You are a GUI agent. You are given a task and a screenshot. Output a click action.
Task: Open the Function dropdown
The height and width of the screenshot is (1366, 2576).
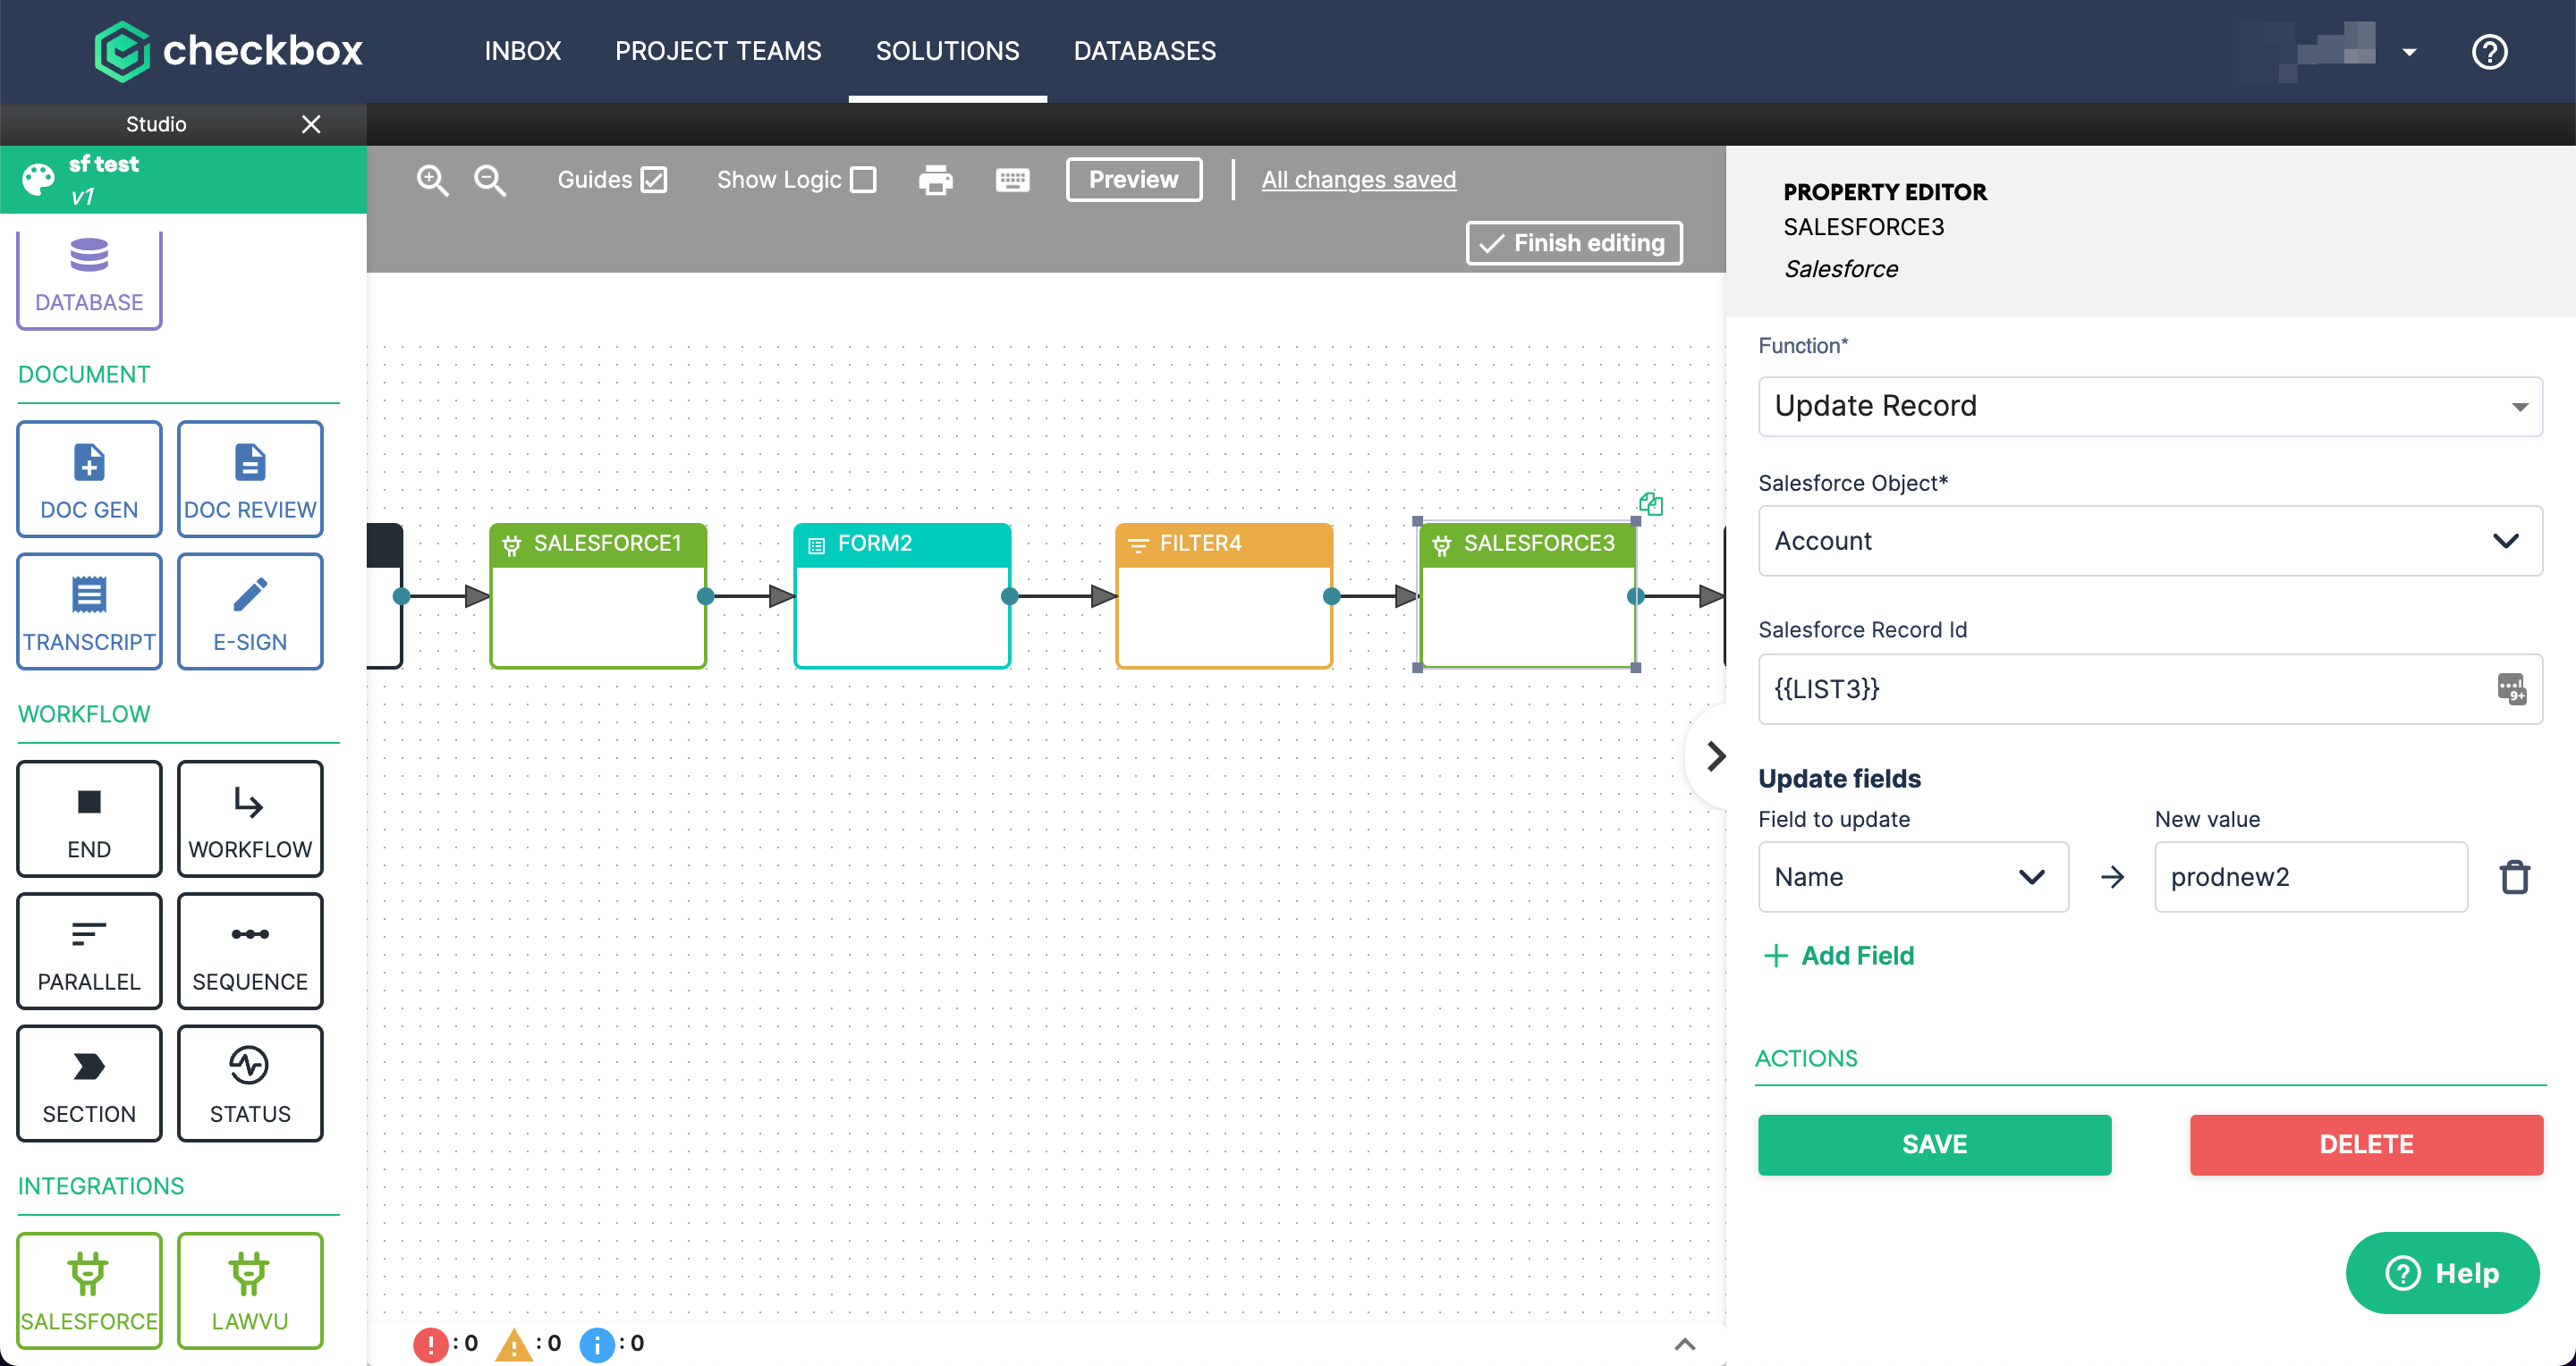point(2150,406)
